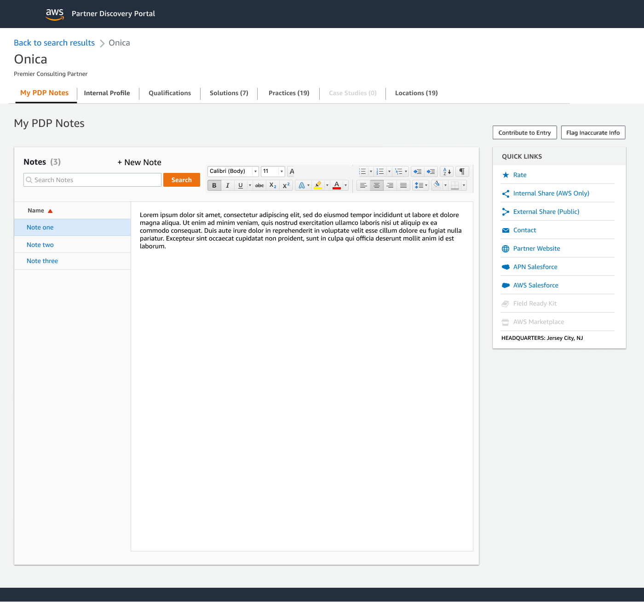Apply the paint bucket shading
The image size is (644, 602).
(437, 185)
